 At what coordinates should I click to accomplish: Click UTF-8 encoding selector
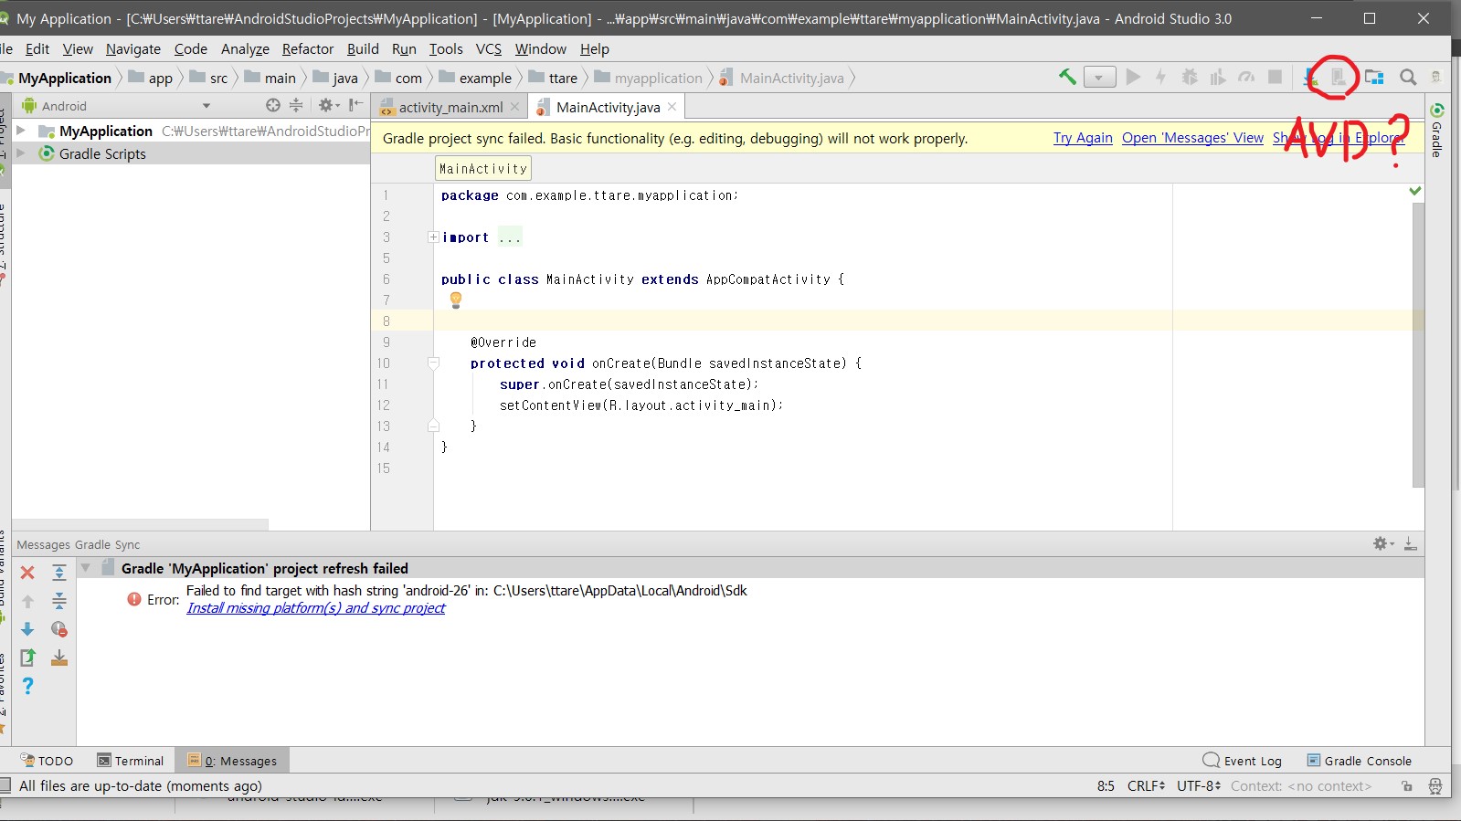[1199, 785]
